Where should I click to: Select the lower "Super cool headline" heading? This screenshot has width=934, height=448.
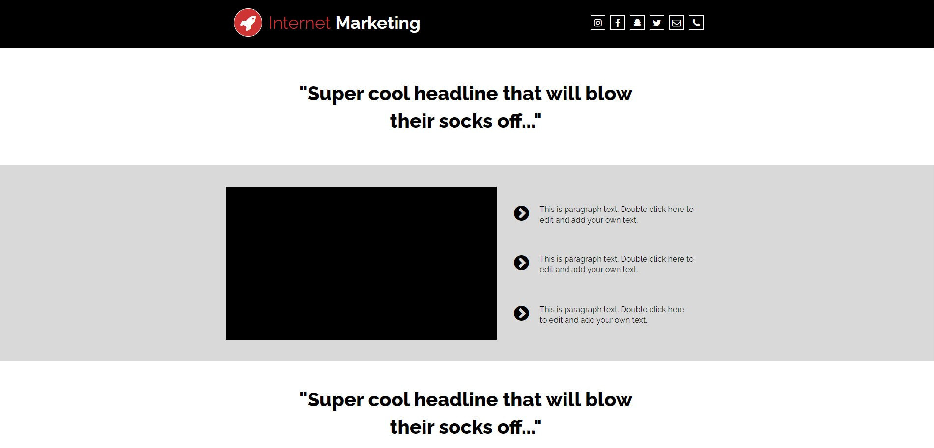pos(466,413)
